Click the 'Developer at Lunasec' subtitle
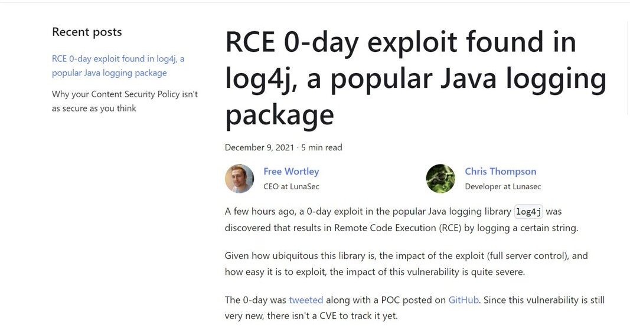The width and height of the screenshot is (630, 329). click(x=502, y=186)
